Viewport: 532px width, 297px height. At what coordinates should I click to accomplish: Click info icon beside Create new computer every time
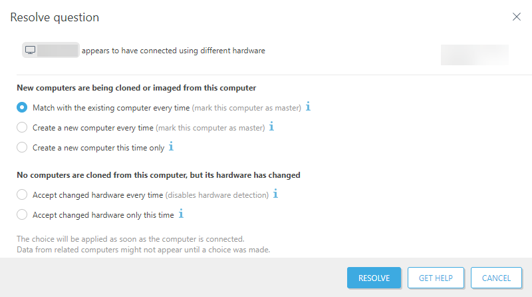pyautogui.click(x=271, y=127)
